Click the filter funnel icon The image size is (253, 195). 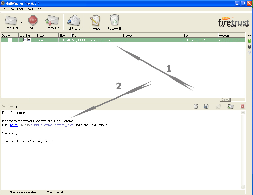pyautogui.click(x=249, y=53)
